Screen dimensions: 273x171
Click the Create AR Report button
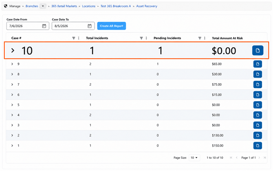pos(111,26)
